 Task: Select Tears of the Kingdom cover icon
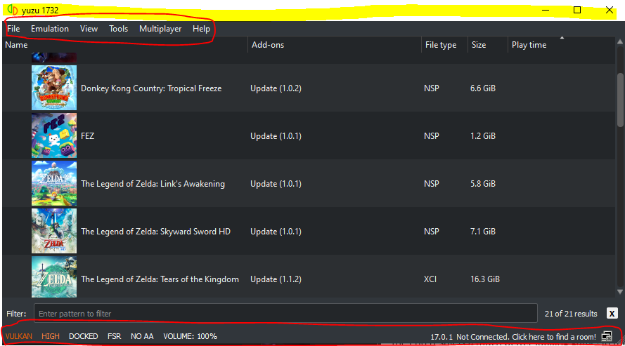pos(54,277)
